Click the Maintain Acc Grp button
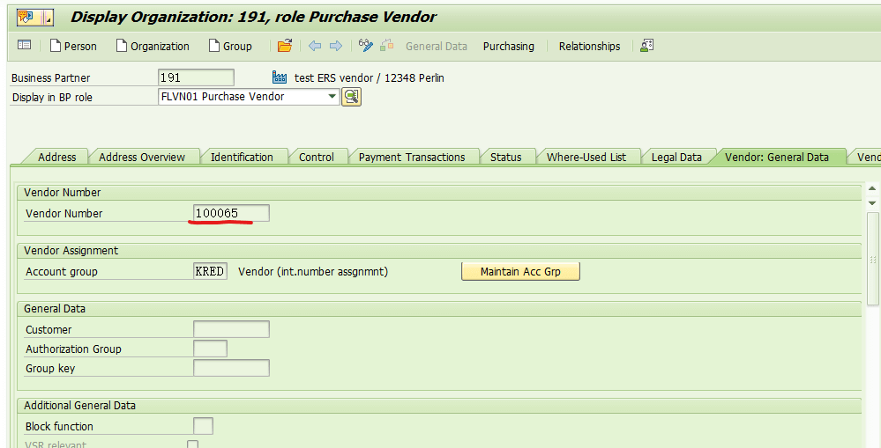The image size is (881, 448). [520, 272]
